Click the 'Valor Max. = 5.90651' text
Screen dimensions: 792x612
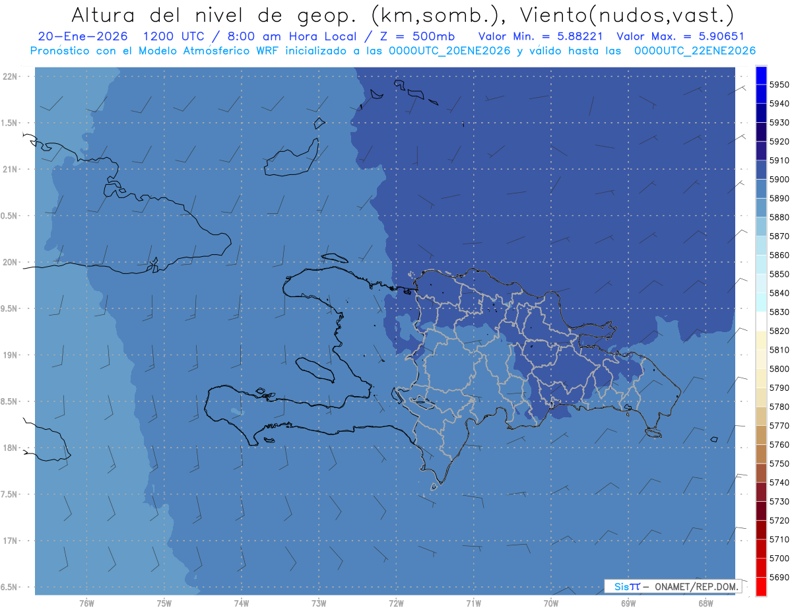682,36
